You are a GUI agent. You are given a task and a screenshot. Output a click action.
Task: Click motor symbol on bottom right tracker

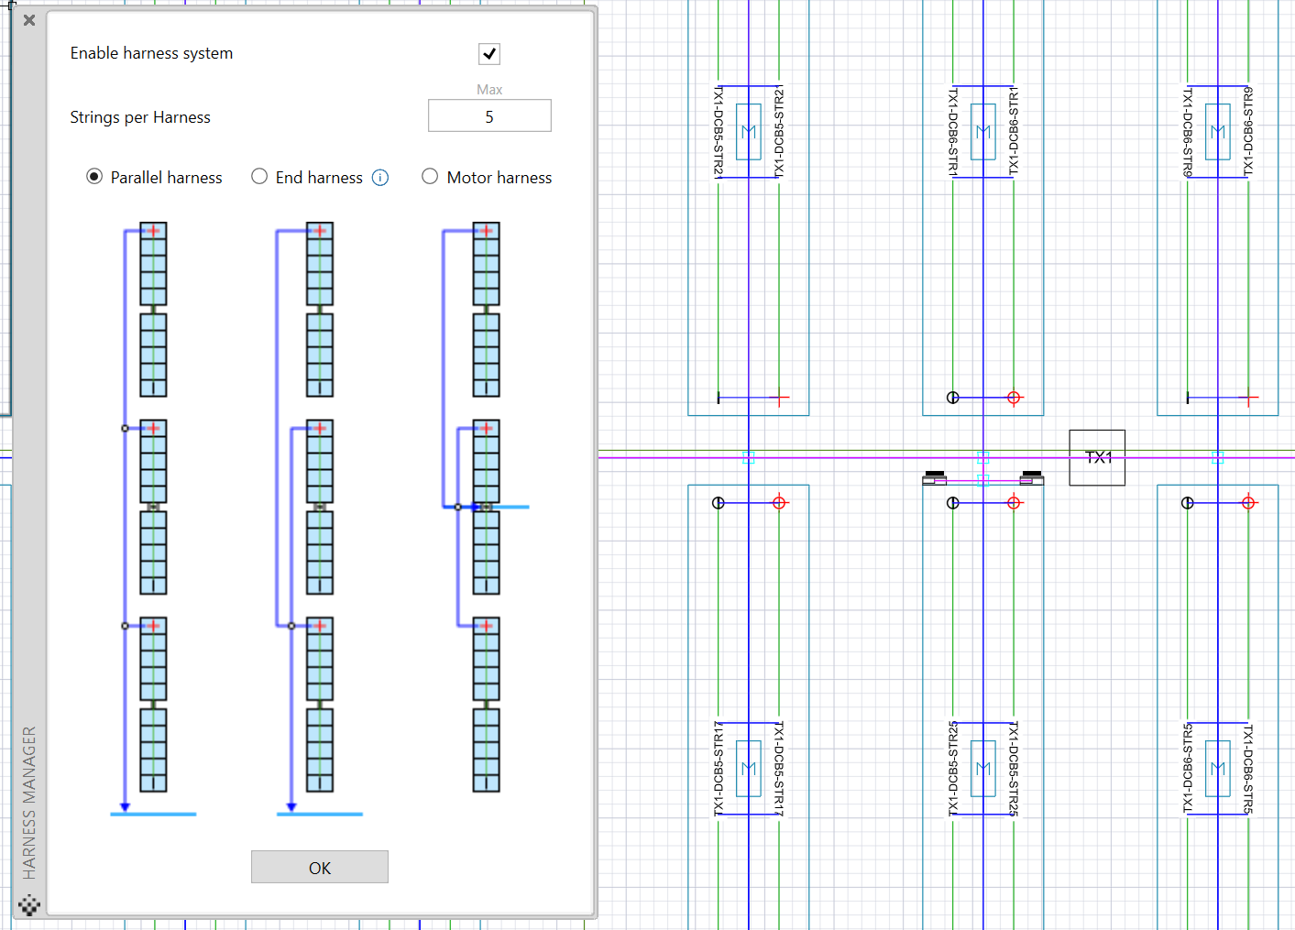[1218, 768]
